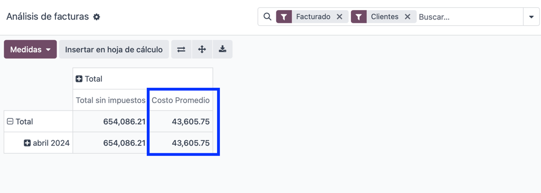This screenshot has height=193, width=541.
Task: Click the Buscar search field
Action: click(469, 16)
